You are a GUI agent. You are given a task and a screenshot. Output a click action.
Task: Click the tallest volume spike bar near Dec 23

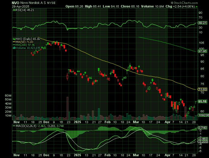pos(67,108)
